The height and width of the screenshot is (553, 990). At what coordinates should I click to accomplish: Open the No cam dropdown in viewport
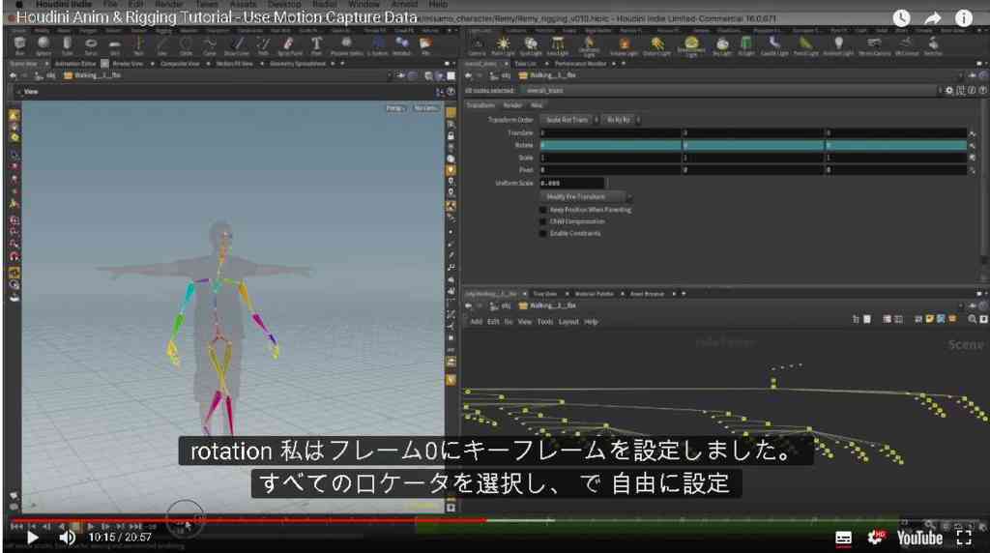point(426,108)
